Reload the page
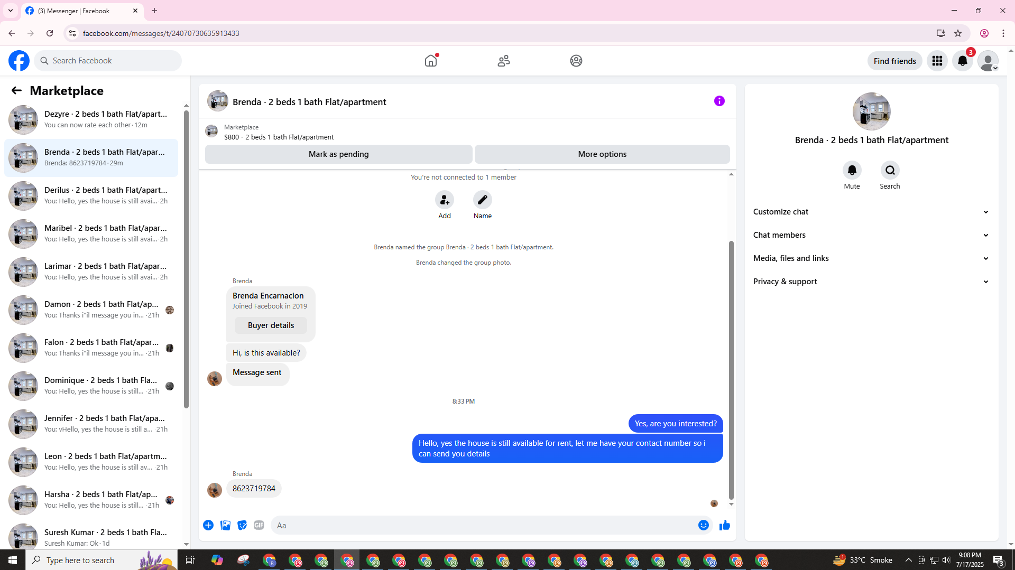The height and width of the screenshot is (570, 1015). point(50,33)
